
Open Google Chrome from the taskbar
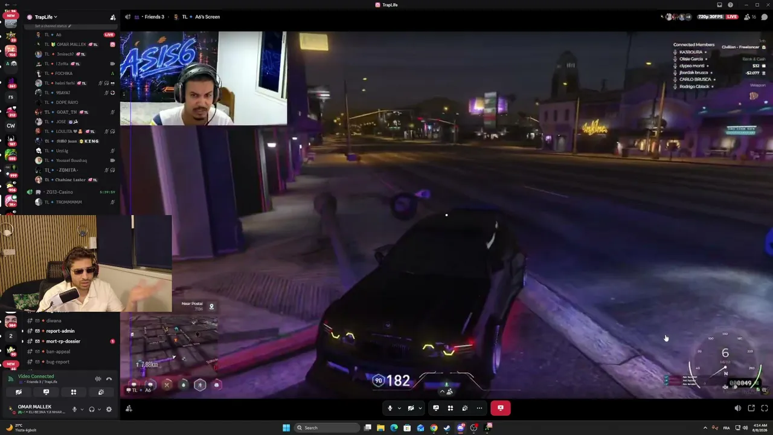(x=434, y=428)
